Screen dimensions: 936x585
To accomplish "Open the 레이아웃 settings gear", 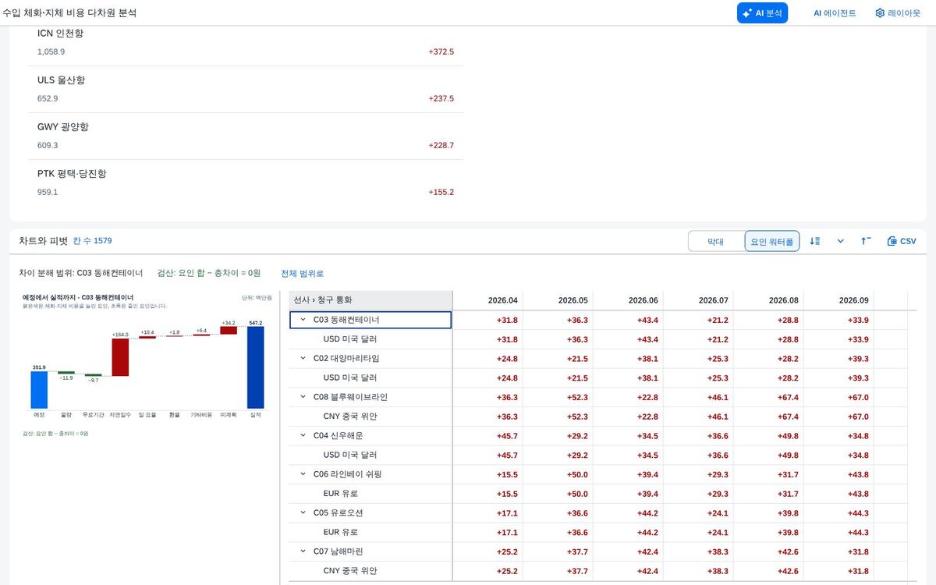I will 897,13.
